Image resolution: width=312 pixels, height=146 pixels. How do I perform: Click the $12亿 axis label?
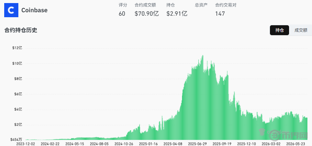pyautogui.click(x=18, y=48)
